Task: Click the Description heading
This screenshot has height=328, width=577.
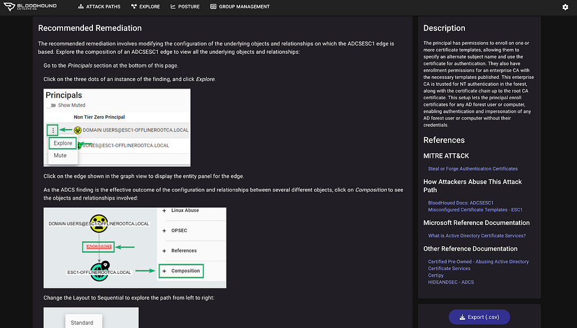Action: (444, 28)
